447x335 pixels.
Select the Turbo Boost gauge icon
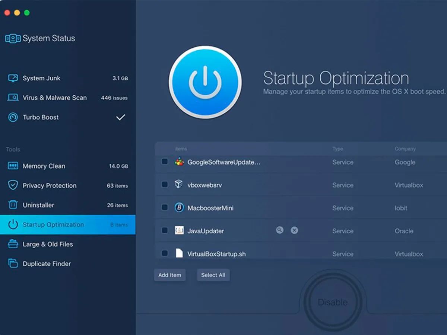tap(13, 117)
